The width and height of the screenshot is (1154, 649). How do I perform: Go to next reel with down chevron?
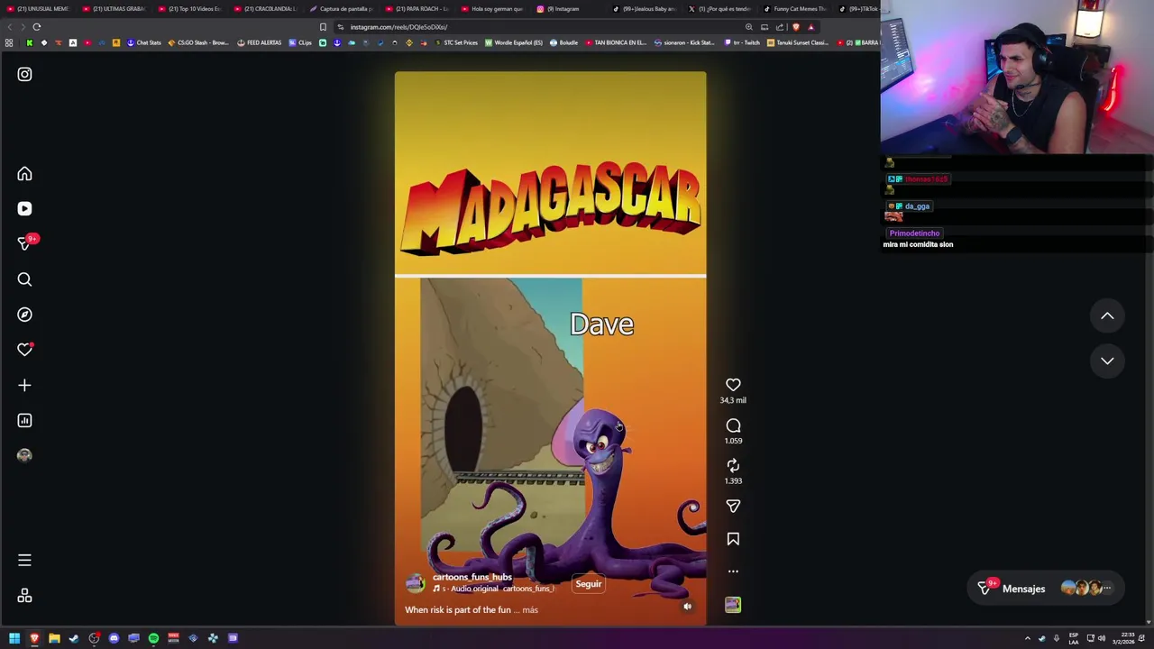[x=1107, y=361]
